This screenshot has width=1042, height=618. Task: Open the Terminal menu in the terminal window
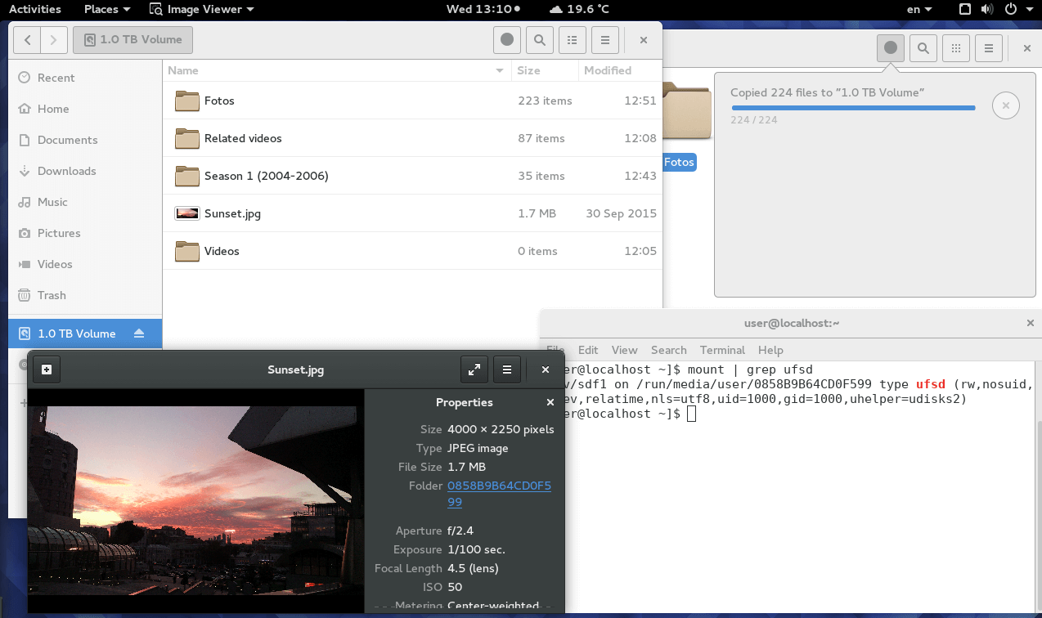click(x=722, y=350)
